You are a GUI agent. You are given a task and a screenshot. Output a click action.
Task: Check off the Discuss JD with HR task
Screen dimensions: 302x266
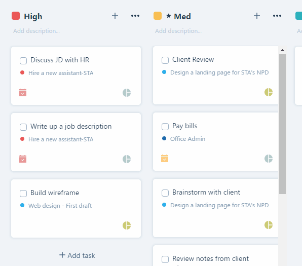[23, 60]
